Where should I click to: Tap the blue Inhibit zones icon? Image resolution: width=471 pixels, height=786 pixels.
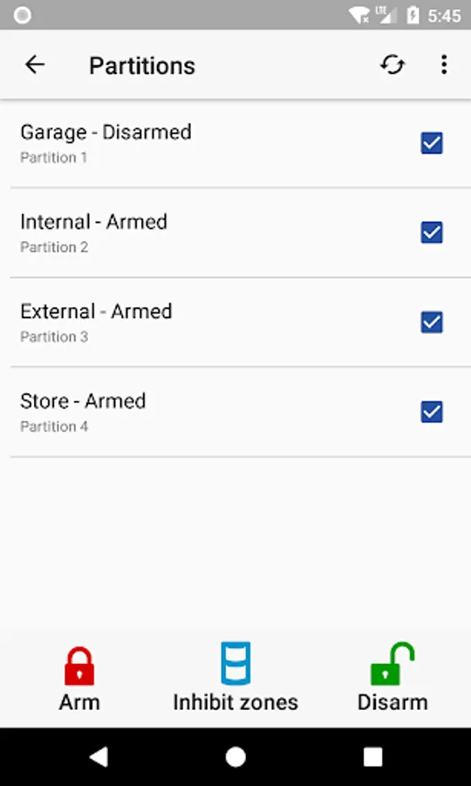click(235, 663)
